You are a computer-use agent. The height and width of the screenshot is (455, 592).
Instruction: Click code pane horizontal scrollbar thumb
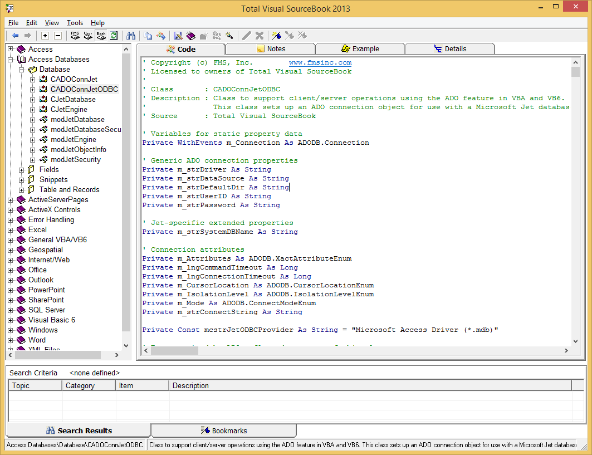tap(174, 351)
